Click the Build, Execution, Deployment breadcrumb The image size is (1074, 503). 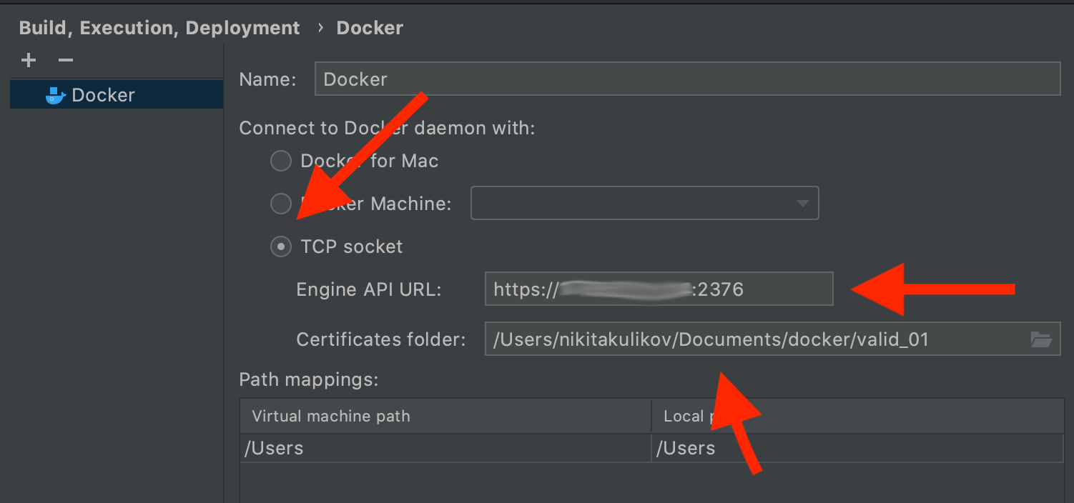[x=159, y=28]
